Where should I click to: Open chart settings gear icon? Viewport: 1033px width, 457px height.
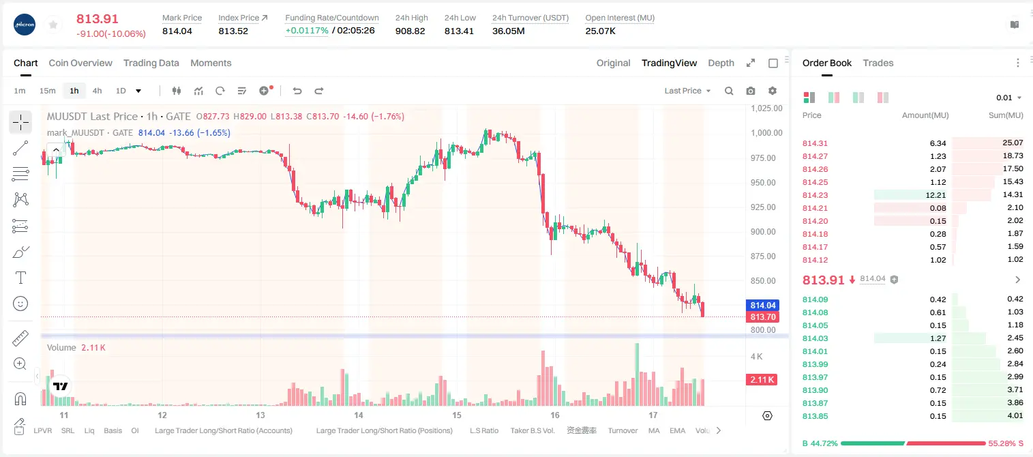(x=773, y=91)
